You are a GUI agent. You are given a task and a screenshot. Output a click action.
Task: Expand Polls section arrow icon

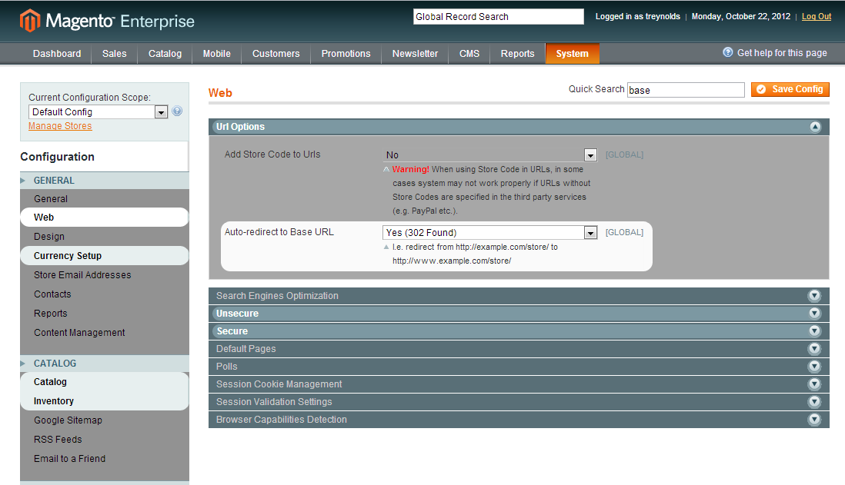point(814,367)
